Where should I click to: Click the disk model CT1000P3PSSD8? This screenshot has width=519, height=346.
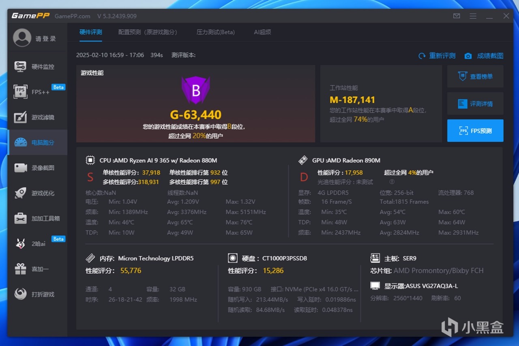(285, 258)
